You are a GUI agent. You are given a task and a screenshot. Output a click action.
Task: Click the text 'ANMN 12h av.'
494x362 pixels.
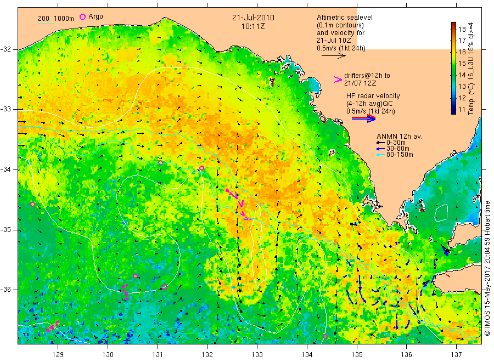(400, 137)
